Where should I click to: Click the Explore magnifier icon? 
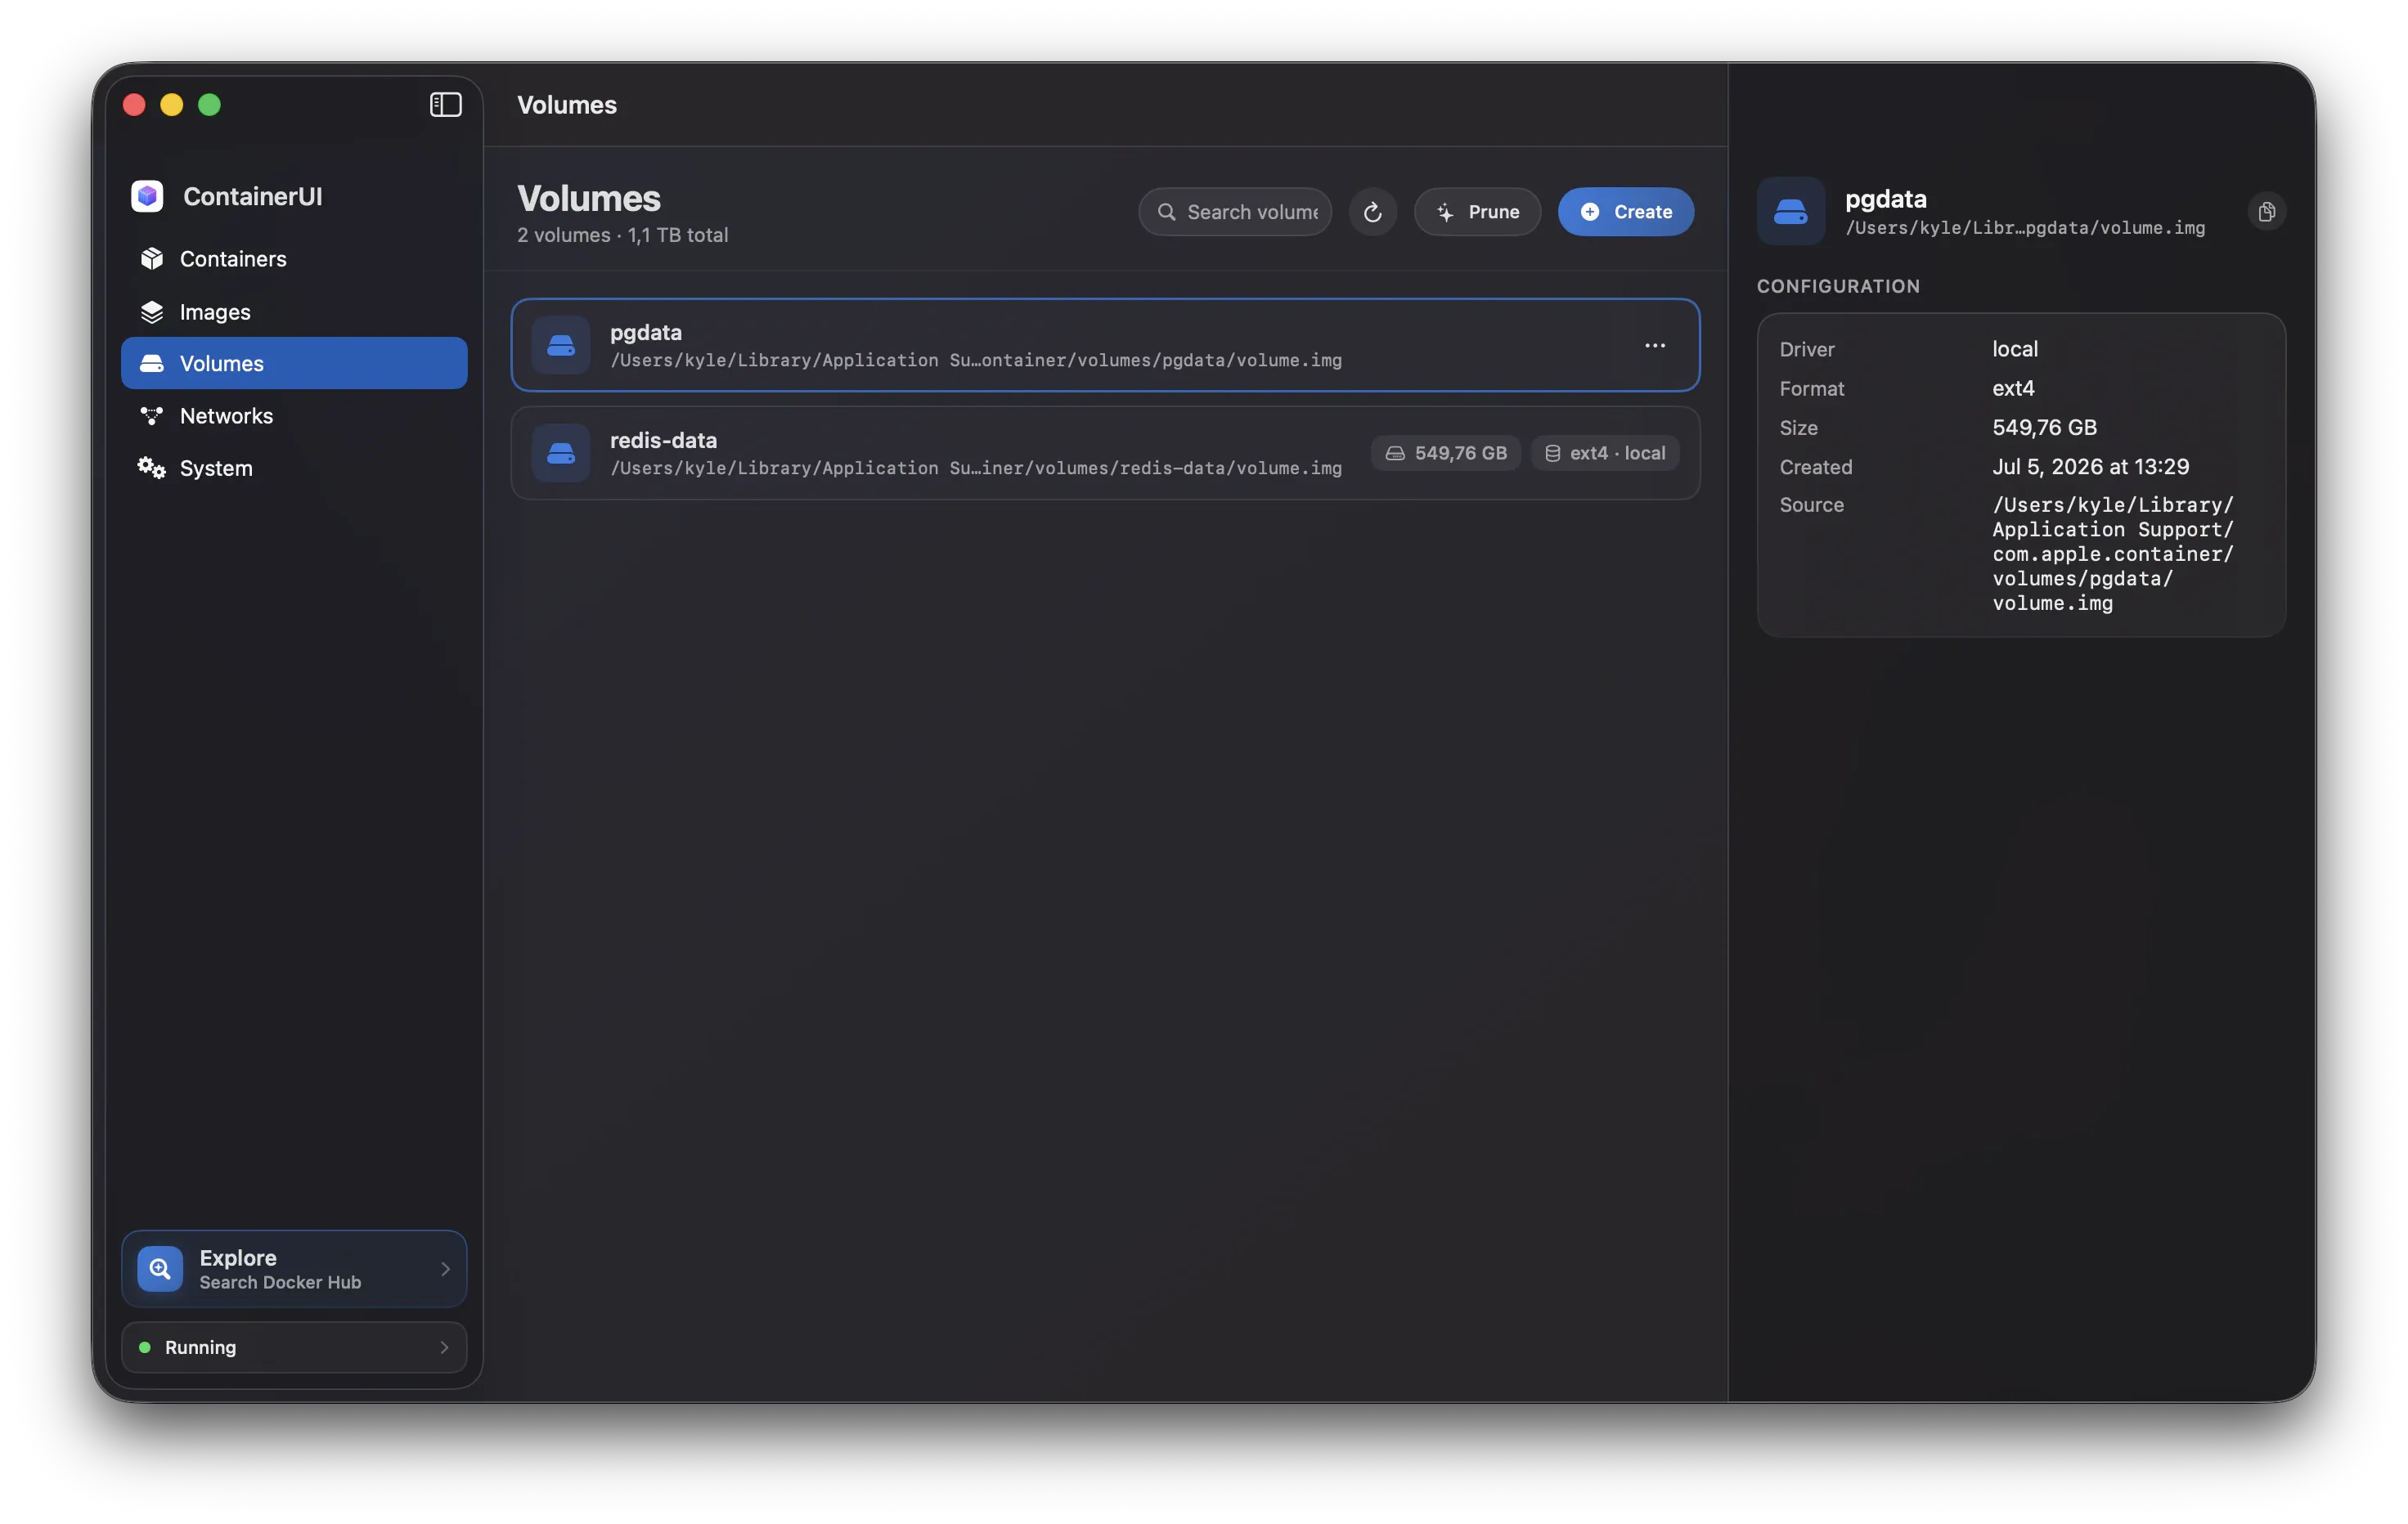(x=160, y=1268)
